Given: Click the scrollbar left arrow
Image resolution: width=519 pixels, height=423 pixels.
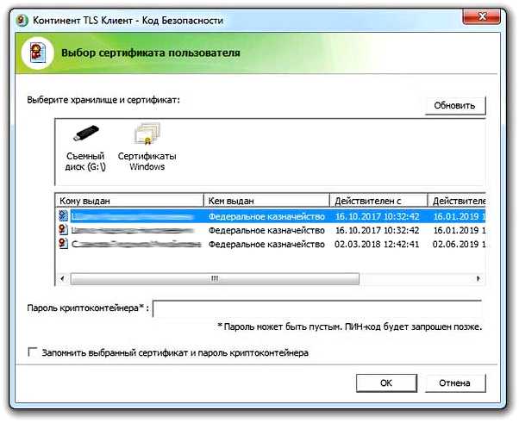Looking at the screenshot, I should point(62,278).
